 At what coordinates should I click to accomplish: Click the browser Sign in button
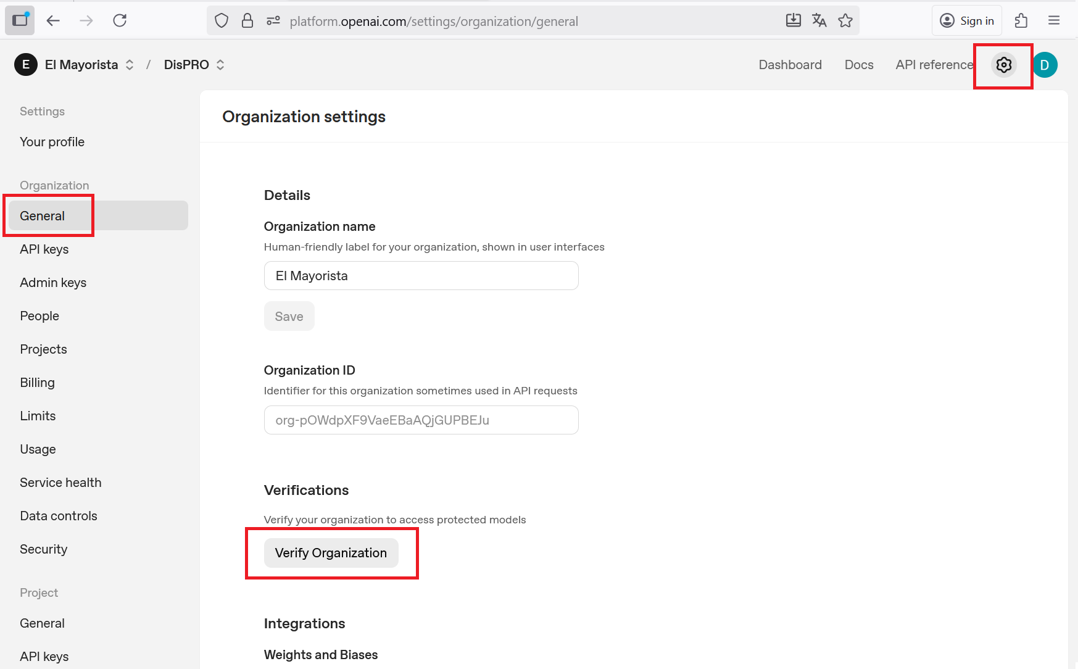click(967, 21)
